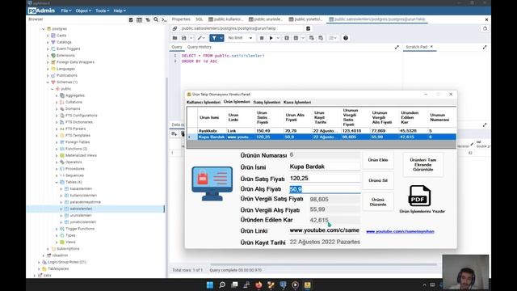Click the Ürün Ekle button
Viewport: 517px width, 291px height.
pos(378,160)
